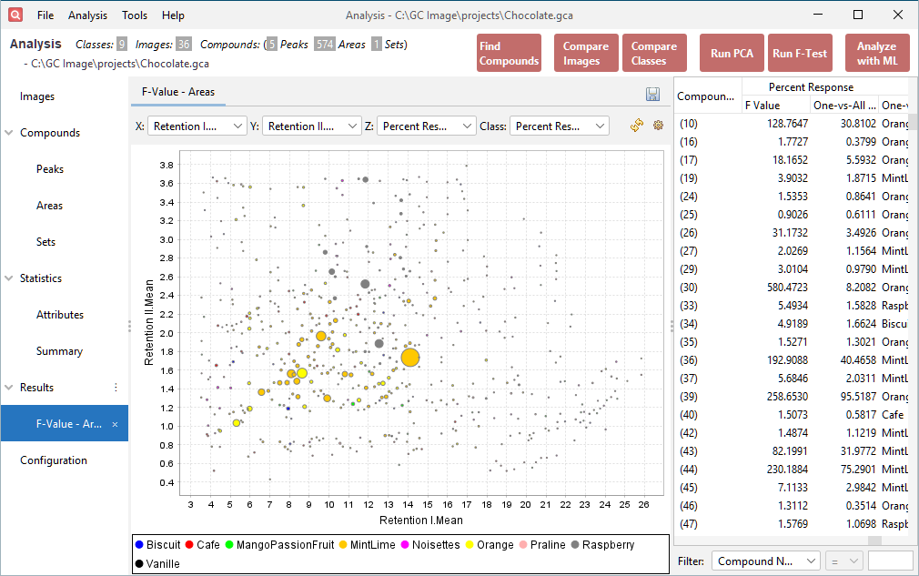The height and width of the screenshot is (576, 919).
Task: Collapse the Statistics section in the sidebar
Action: (9, 278)
